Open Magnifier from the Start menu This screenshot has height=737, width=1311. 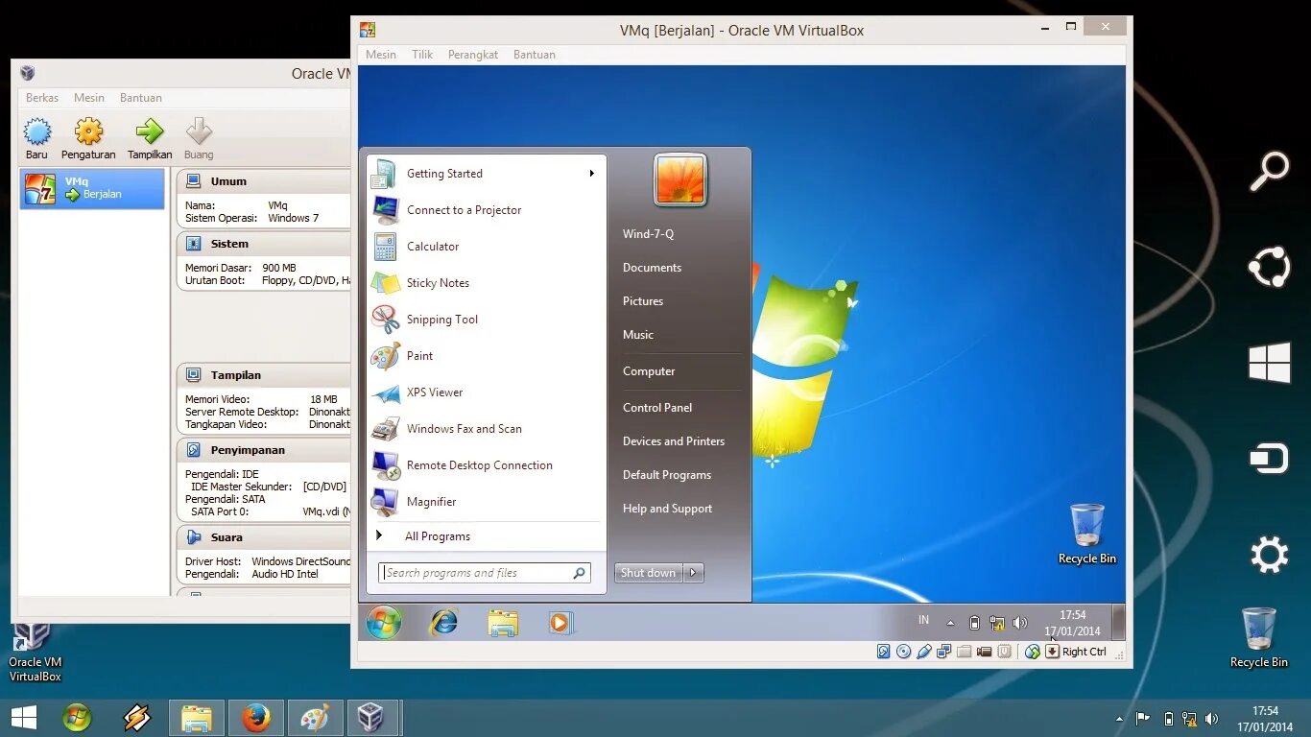click(x=487, y=502)
